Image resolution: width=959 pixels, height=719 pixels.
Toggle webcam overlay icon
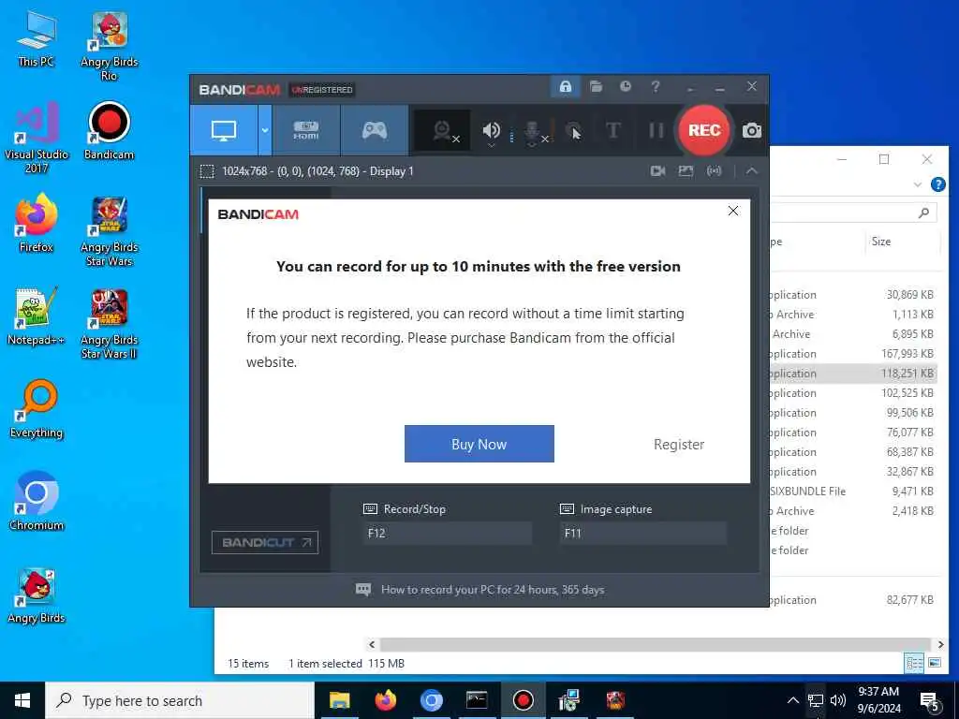(x=443, y=131)
